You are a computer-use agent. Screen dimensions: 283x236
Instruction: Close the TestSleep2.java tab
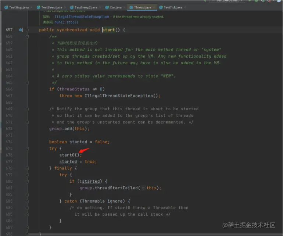[100, 7]
